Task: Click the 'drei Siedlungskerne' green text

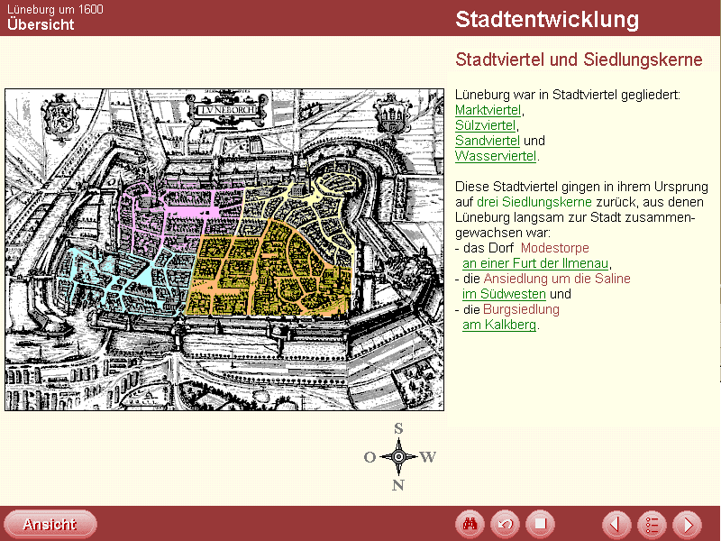Action: click(x=534, y=202)
